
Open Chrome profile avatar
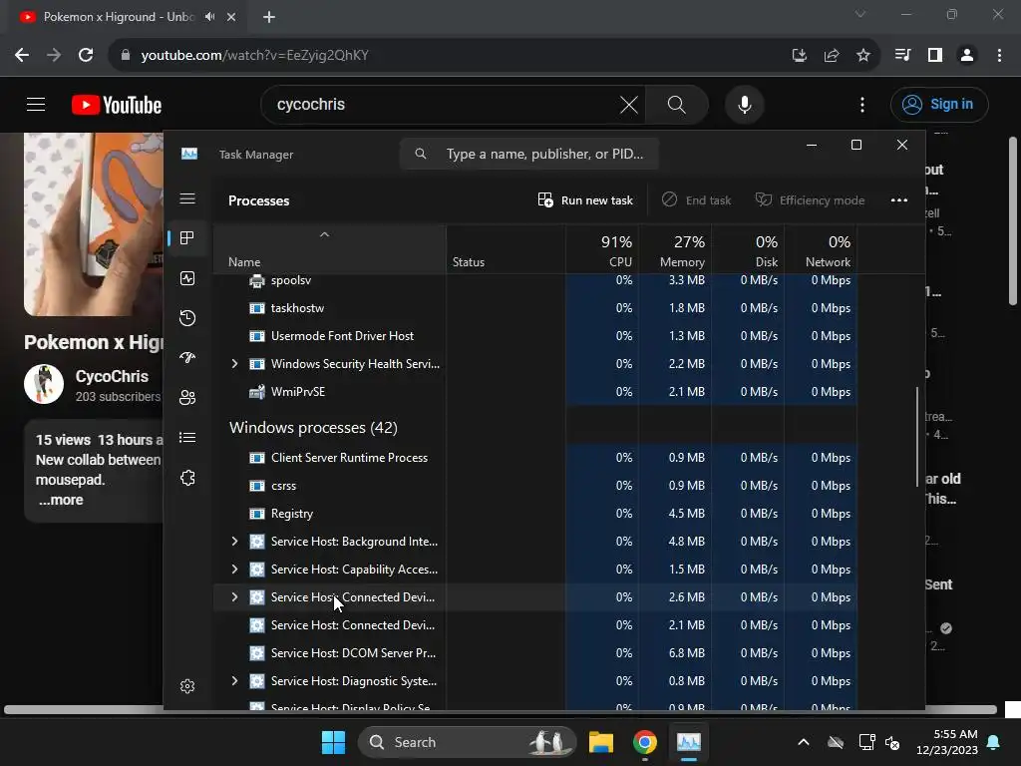pyautogui.click(x=967, y=56)
